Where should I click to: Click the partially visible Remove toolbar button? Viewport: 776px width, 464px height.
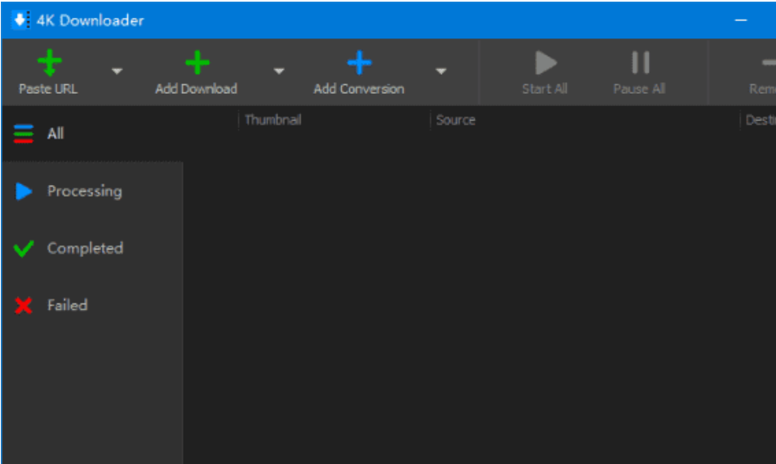(x=763, y=72)
